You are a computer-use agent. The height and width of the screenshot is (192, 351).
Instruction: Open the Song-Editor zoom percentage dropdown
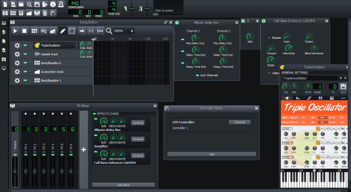point(123,31)
